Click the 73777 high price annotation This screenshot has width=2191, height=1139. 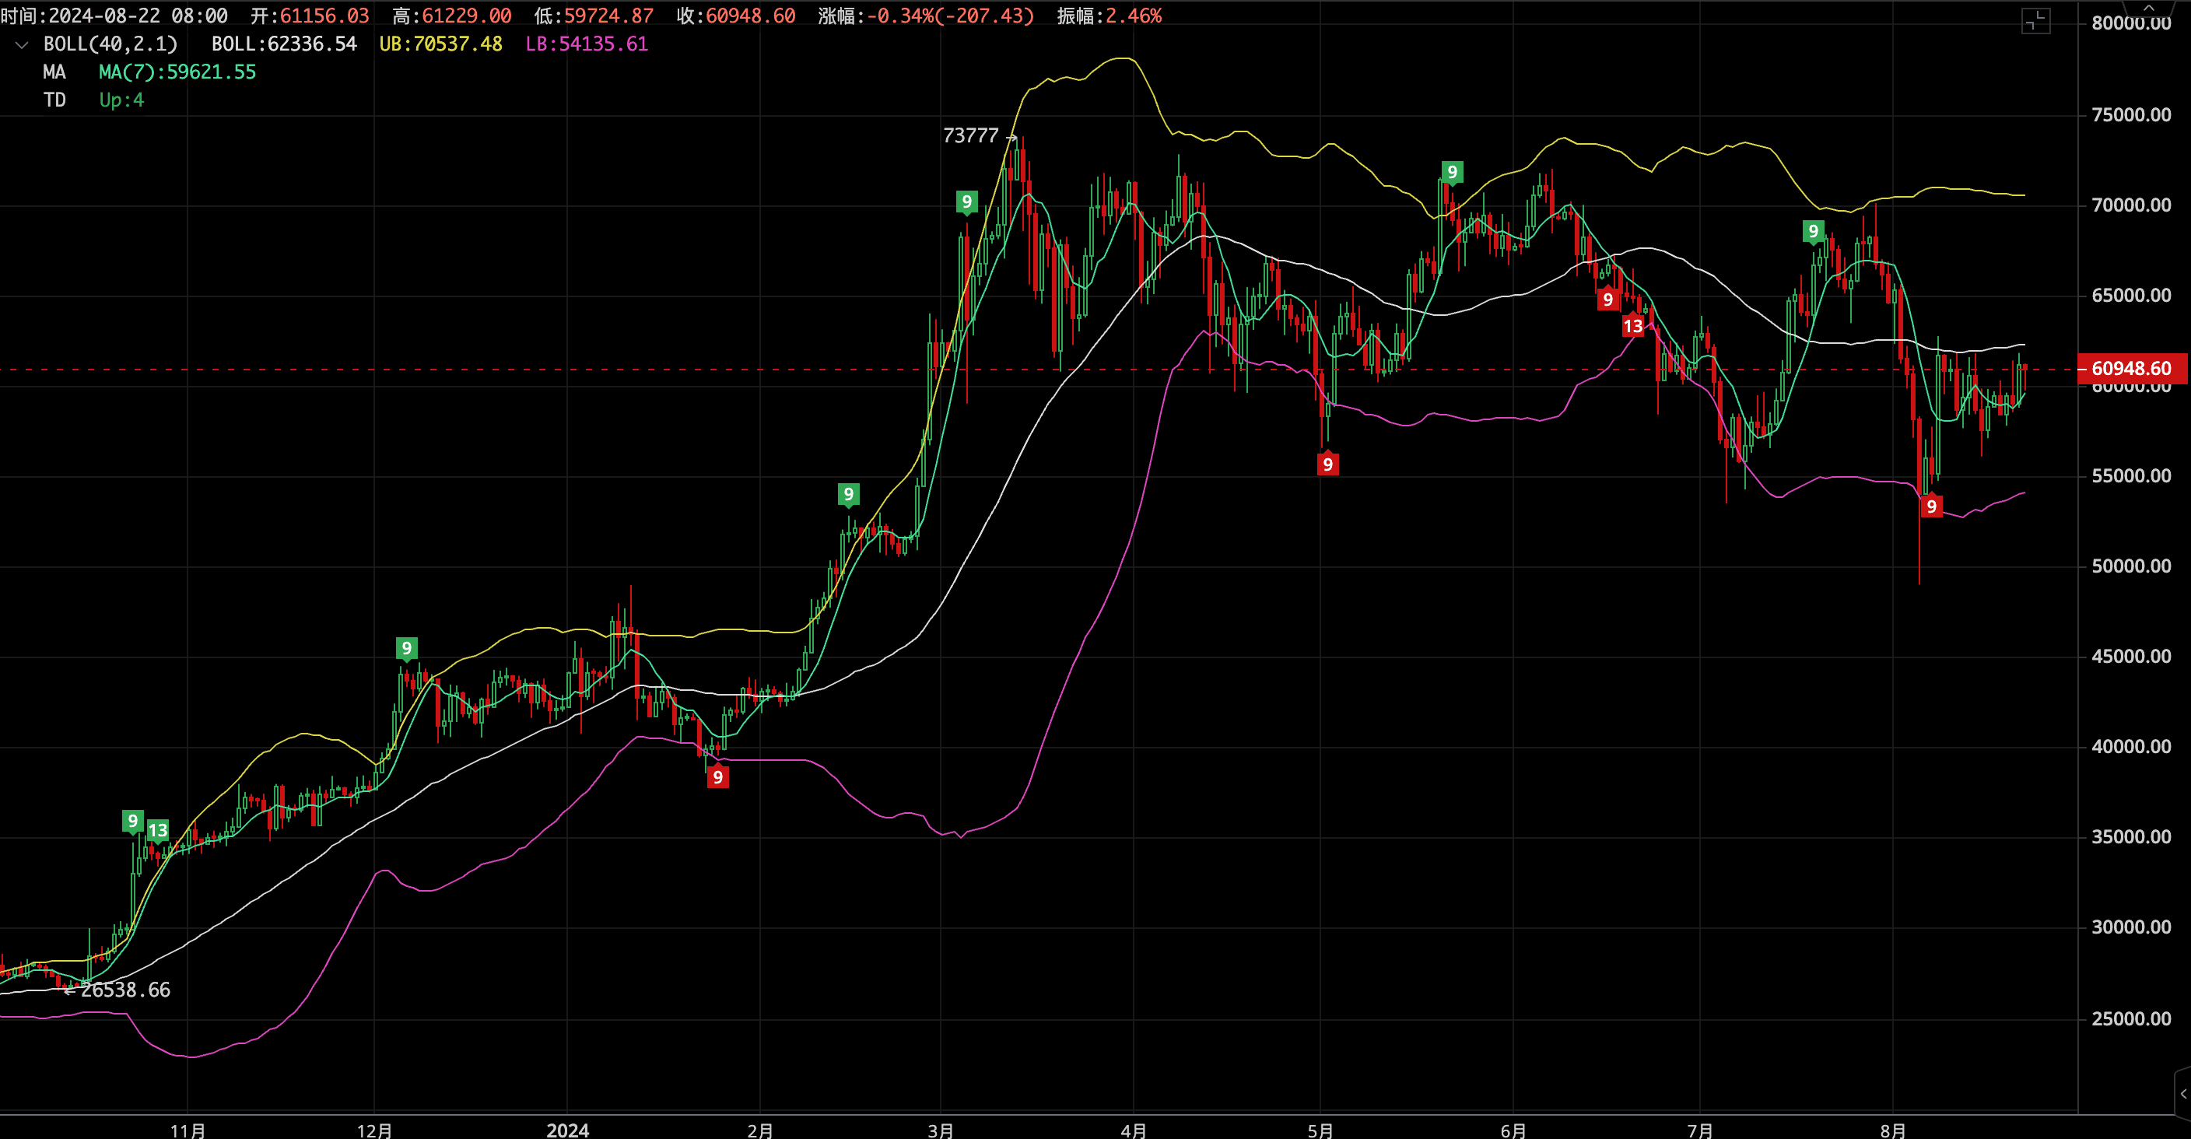pyautogui.click(x=970, y=136)
